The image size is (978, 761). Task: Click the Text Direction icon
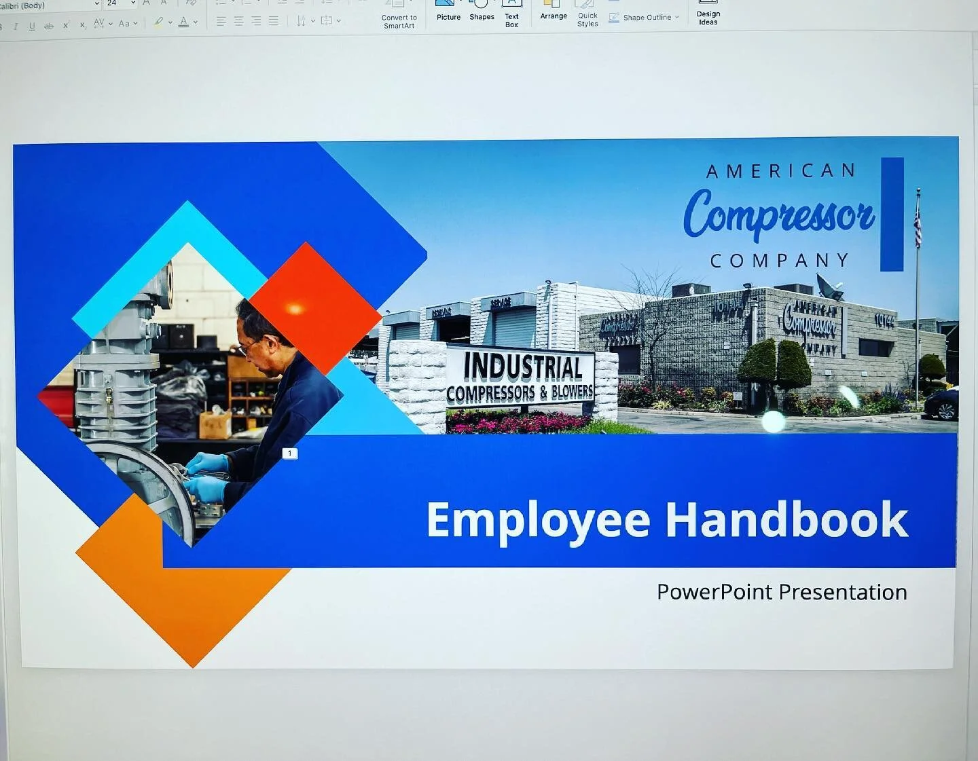301,21
